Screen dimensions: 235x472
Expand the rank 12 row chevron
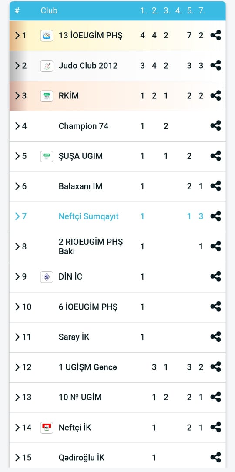pos(17,367)
